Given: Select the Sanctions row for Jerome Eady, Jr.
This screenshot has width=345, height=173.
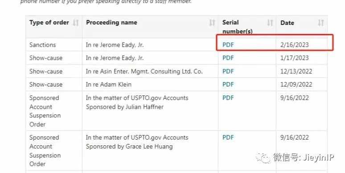Looking at the screenshot, I should (177, 45).
